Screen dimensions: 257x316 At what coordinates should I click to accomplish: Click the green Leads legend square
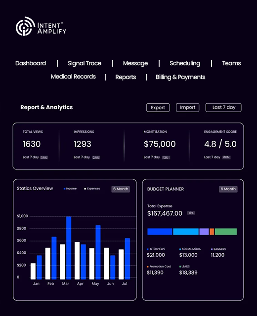coord(180,267)
